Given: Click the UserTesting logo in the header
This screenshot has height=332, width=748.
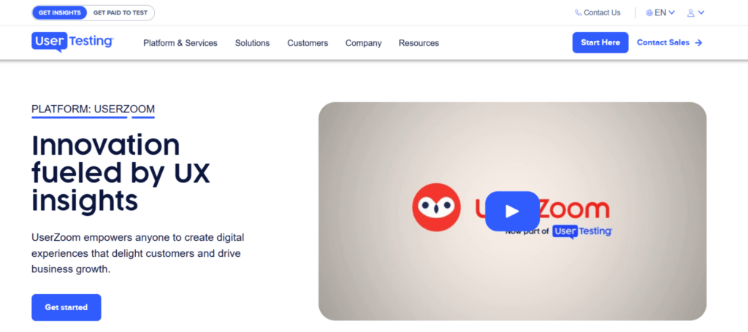Looking at the screenshot, I should tap(72, 42).
